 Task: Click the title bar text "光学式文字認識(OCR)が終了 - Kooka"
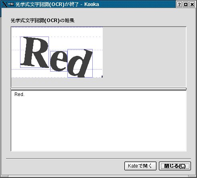tap(57, 4)
